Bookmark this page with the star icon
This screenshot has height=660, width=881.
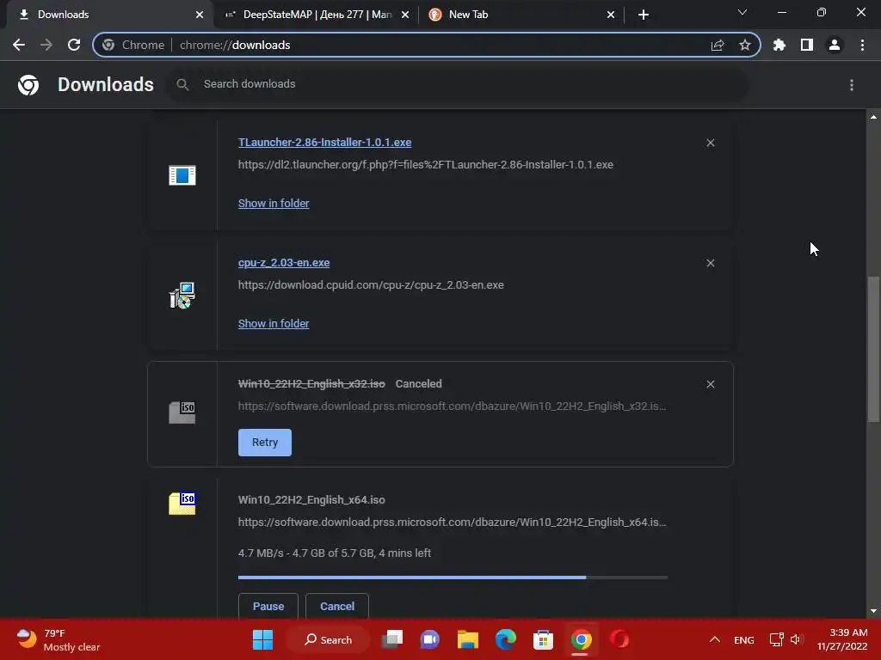click(x=745, y=45)
